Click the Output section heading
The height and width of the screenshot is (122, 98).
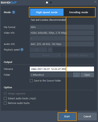[8, 62]
